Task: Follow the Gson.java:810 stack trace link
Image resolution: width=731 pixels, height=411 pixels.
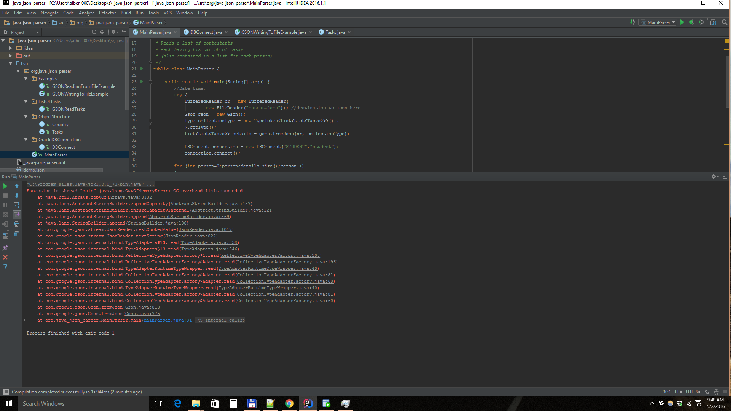Action: 142,307
